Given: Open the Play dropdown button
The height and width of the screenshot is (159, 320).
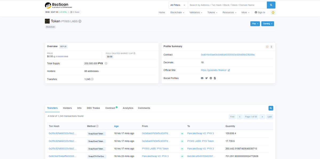Looking at the screenshot, I should click(x=255, y=24).
